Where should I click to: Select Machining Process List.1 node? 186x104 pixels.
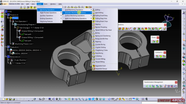coord(24,44)
